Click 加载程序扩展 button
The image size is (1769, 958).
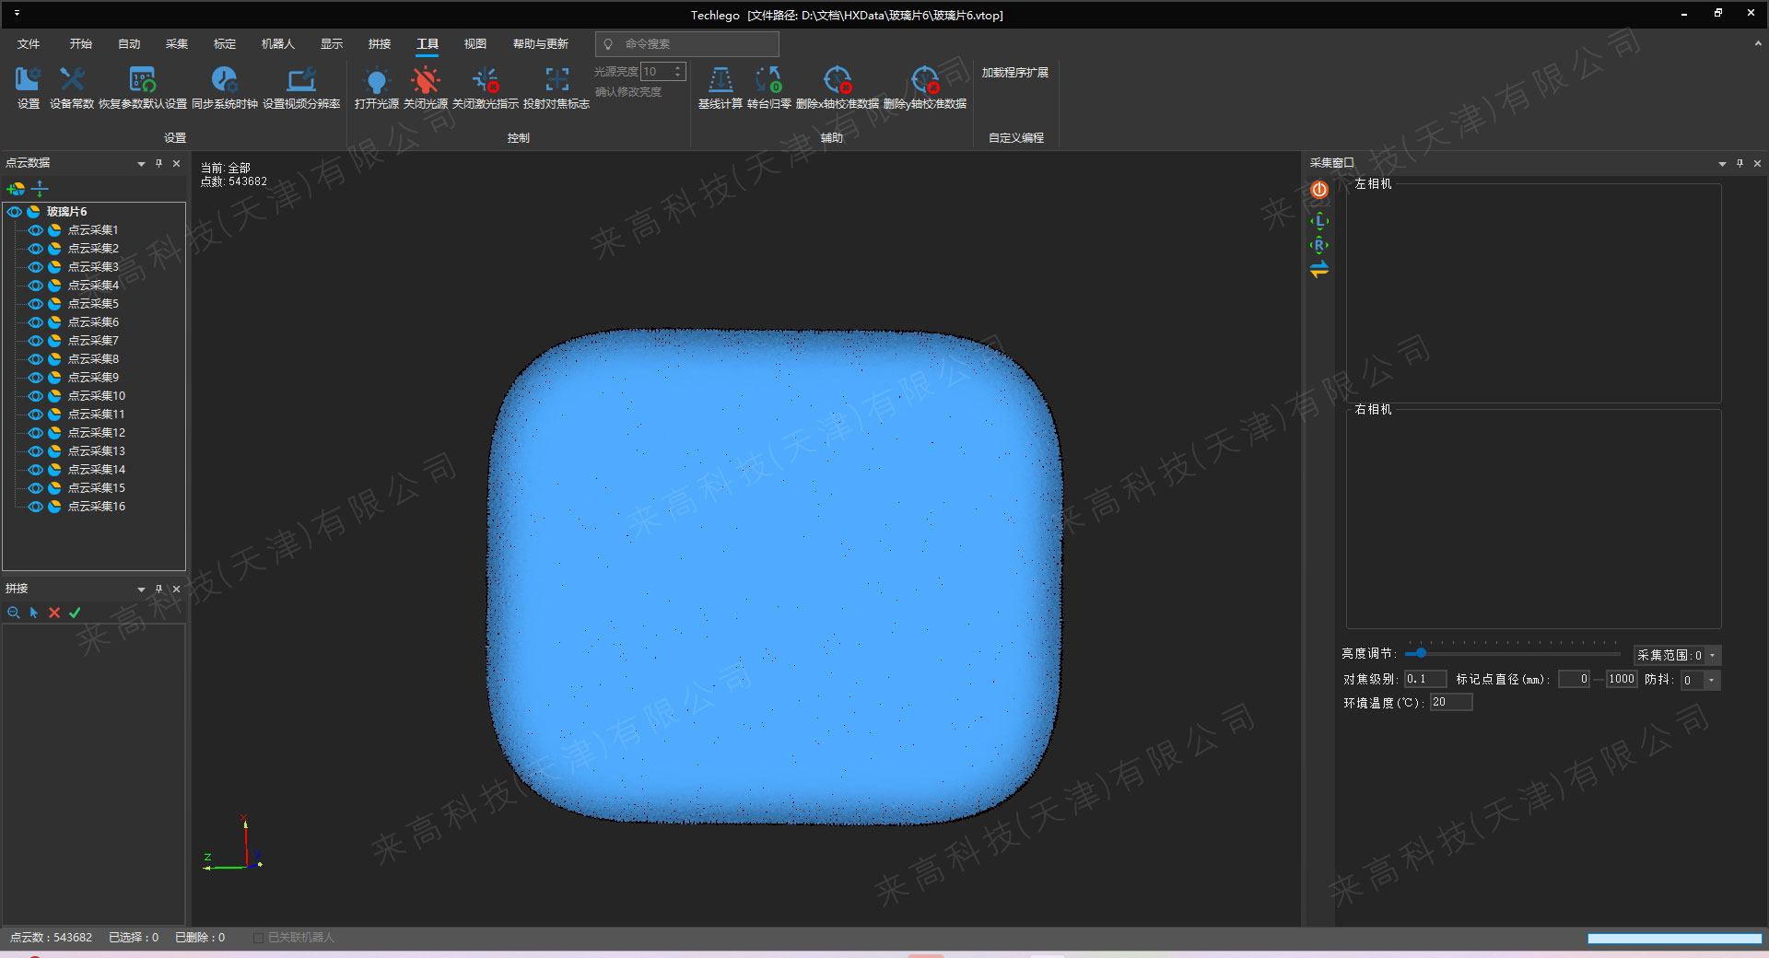coord(1014,73)
